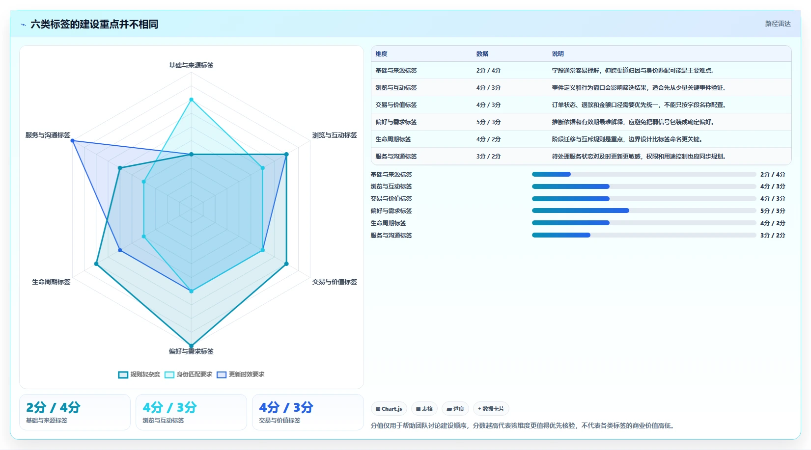Open the 交易与价值标签 score card

(308, 412)
